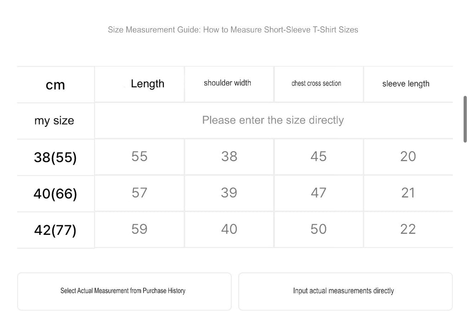Click the 'Please enter the size directly' field

[x=274, y=120]
